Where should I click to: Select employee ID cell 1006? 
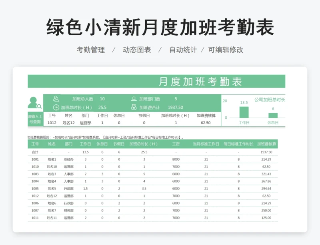pyautogui.click(x=35, y=203)
